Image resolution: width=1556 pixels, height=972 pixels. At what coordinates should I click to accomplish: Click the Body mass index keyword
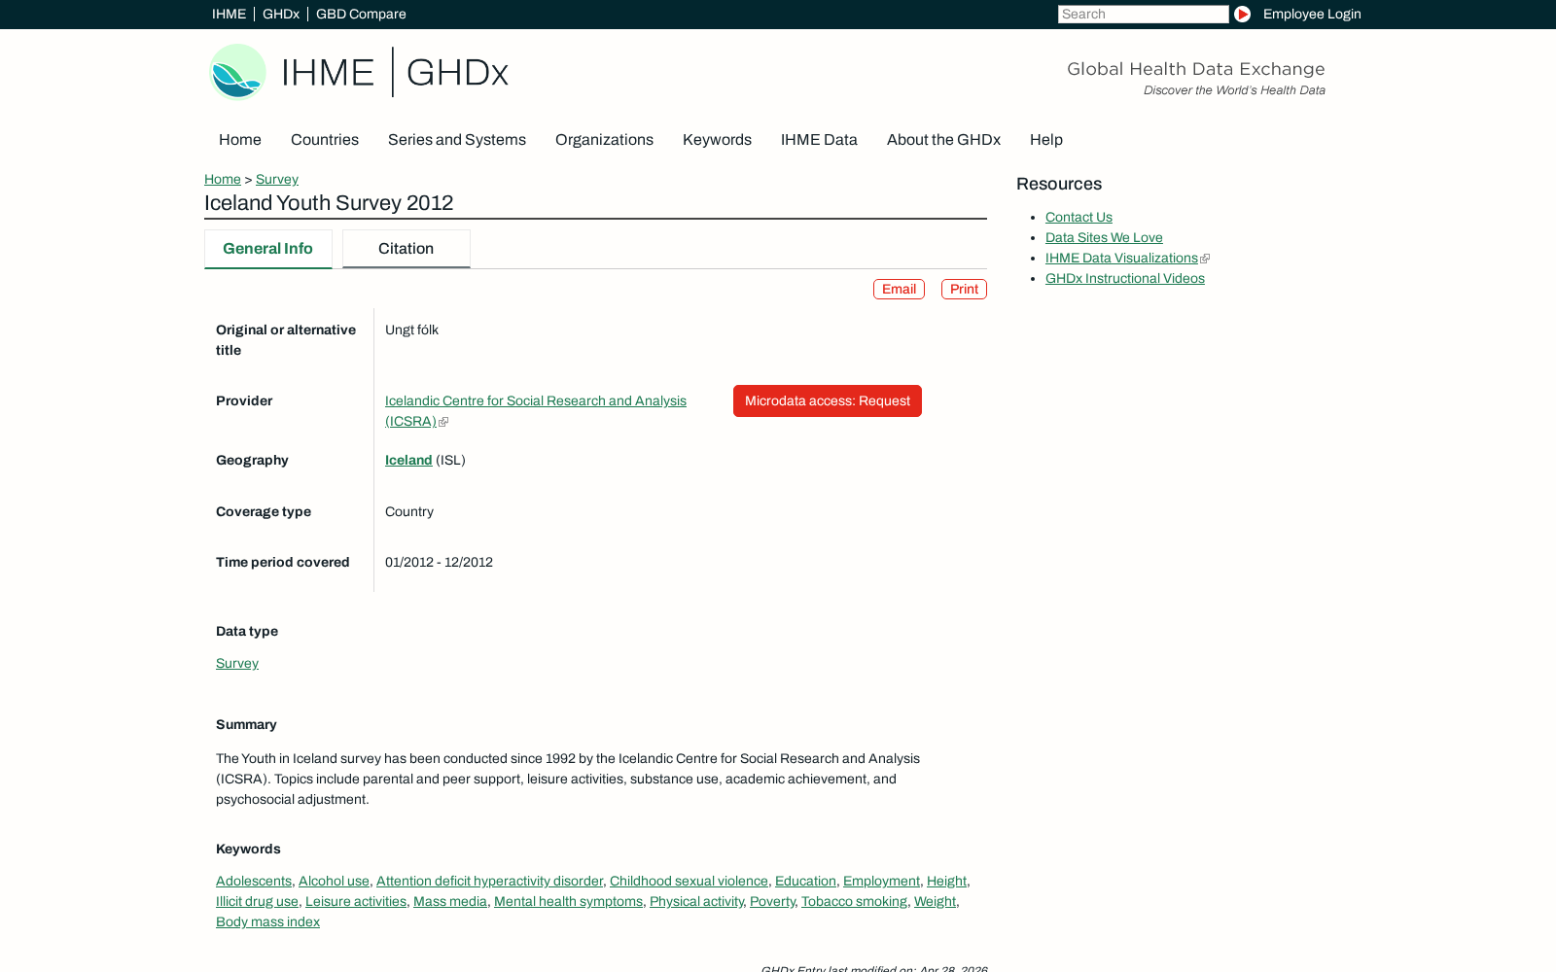point(267,921)
